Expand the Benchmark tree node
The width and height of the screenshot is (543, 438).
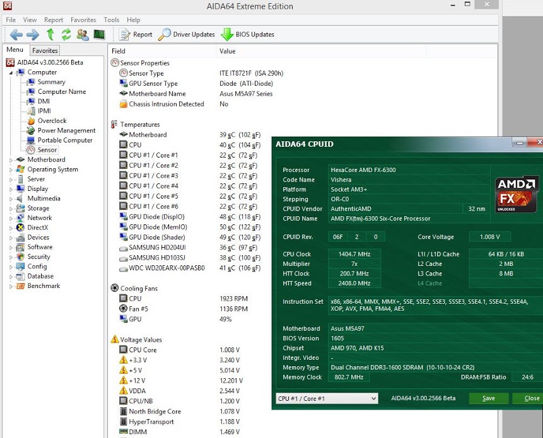11,286
